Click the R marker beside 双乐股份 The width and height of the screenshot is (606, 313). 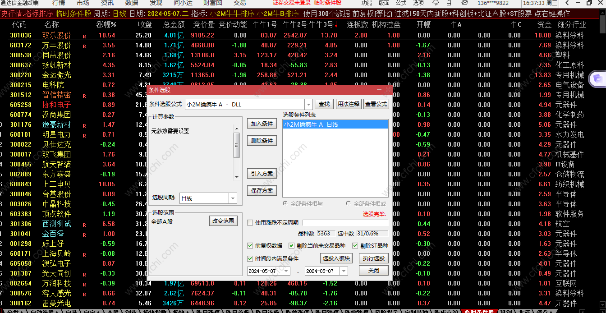tap(84, 36)
